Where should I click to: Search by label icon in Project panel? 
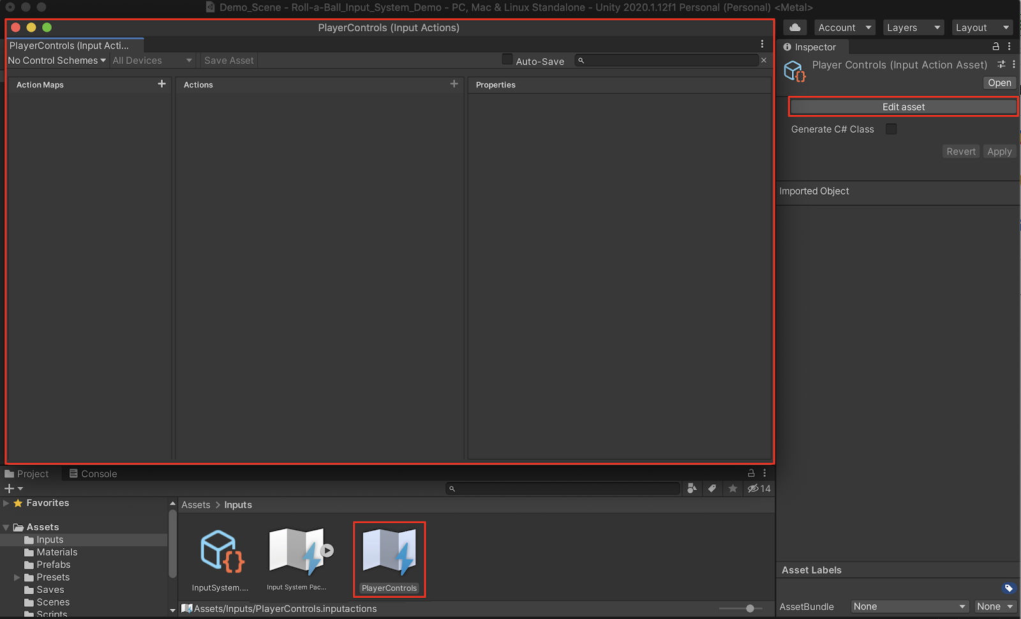712,489
